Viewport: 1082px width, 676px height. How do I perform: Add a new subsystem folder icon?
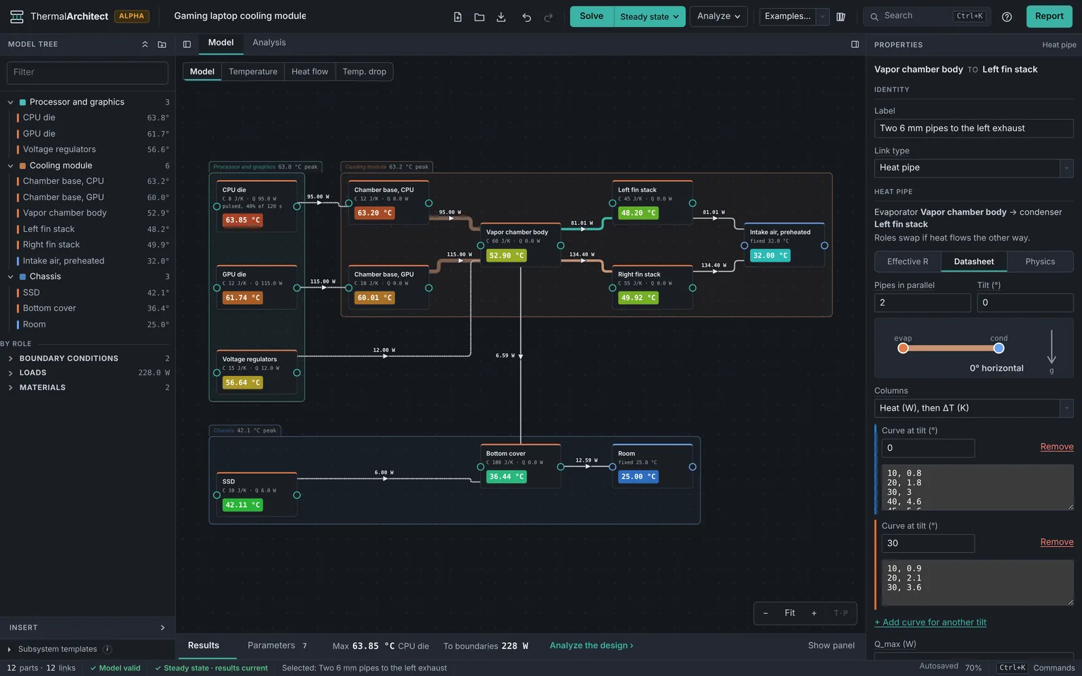[162, 45]
